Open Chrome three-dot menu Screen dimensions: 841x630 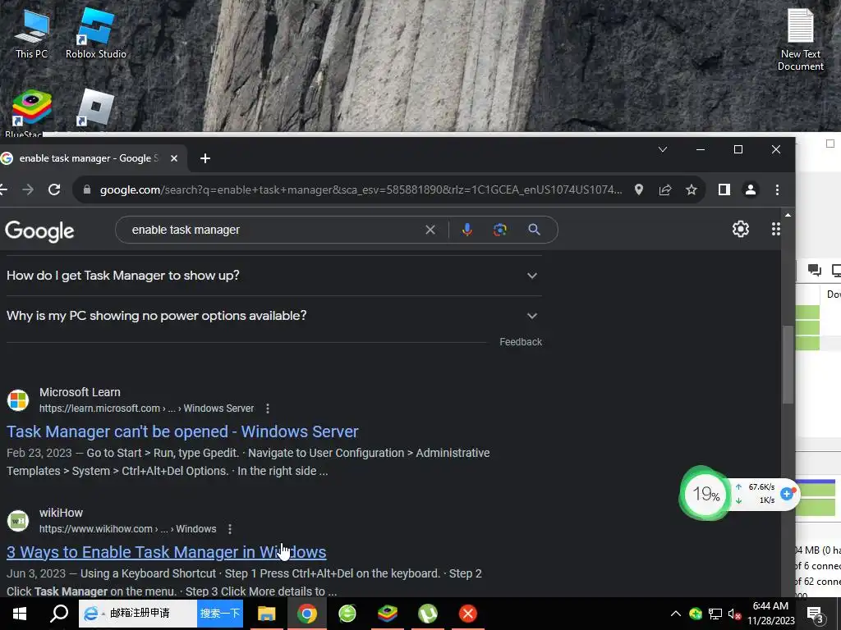point(777,189)
